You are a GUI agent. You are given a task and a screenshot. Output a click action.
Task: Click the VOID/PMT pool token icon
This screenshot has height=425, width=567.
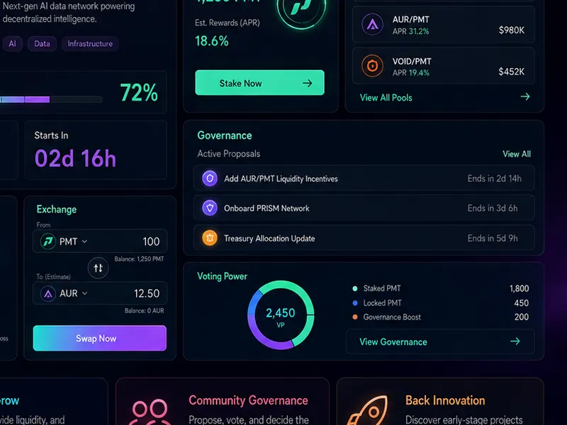[x=373, y=66]
